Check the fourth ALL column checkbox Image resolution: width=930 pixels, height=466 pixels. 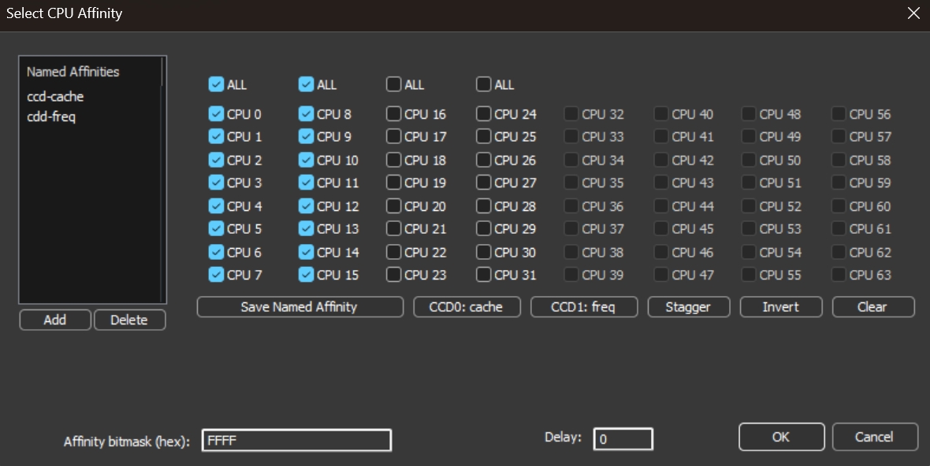(x=484, y=84)
